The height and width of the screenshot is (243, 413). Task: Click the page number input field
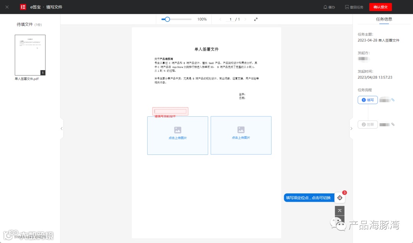[231, 19]
